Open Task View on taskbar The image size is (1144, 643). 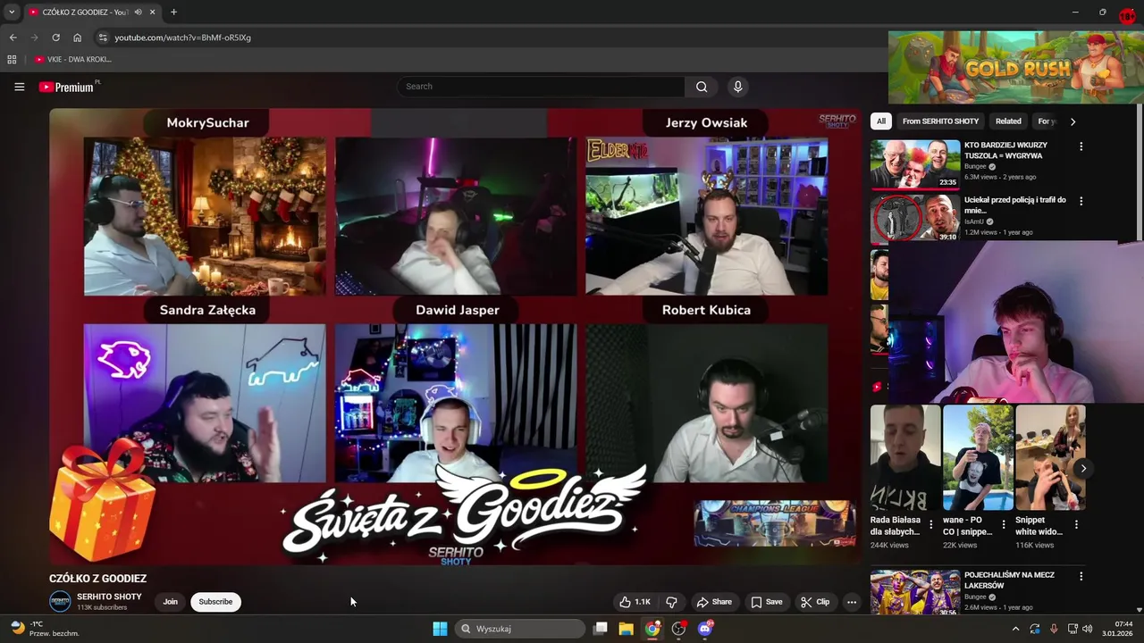point(601,629)
